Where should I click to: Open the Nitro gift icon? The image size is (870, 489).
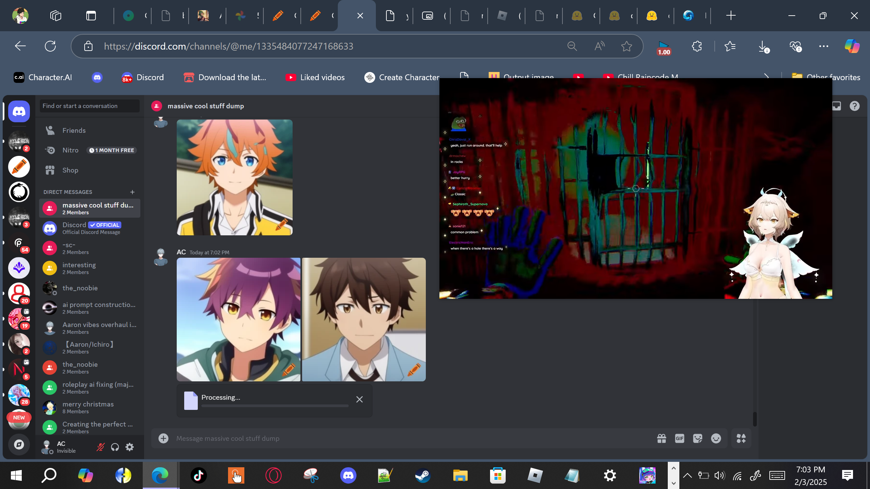tap(662, 438)
